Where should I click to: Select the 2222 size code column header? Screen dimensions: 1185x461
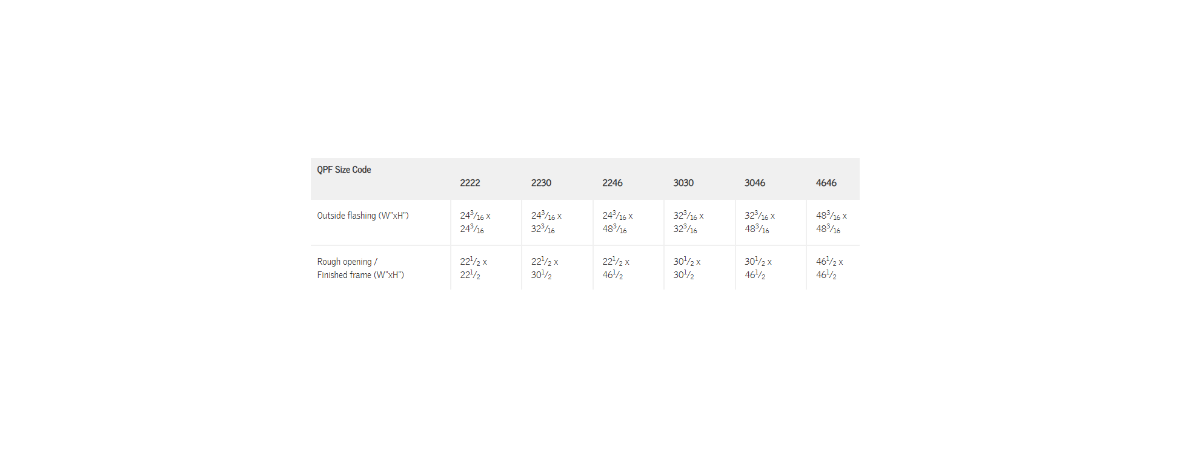point(470,183)
